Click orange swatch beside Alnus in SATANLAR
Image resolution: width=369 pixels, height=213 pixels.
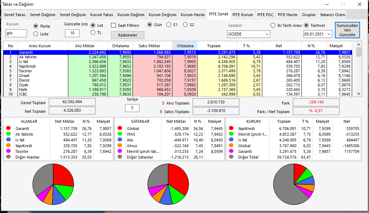coord(120,145)
